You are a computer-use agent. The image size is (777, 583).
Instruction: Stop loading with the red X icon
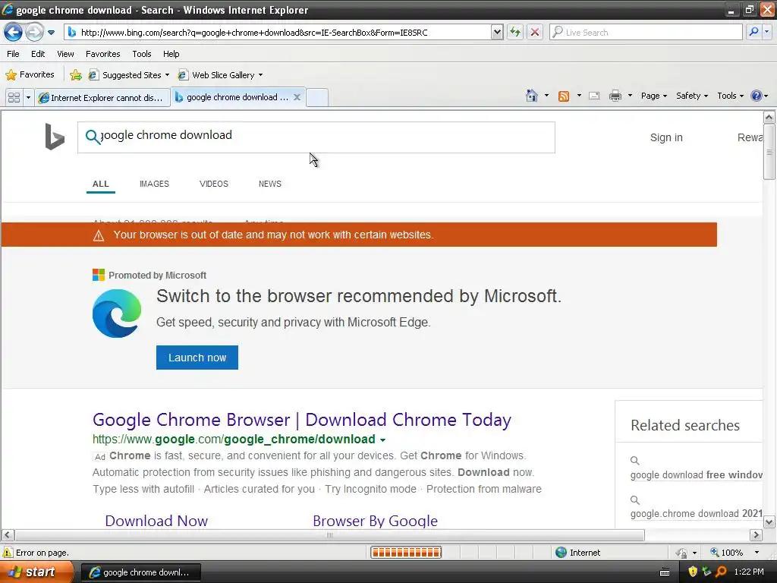535,32
